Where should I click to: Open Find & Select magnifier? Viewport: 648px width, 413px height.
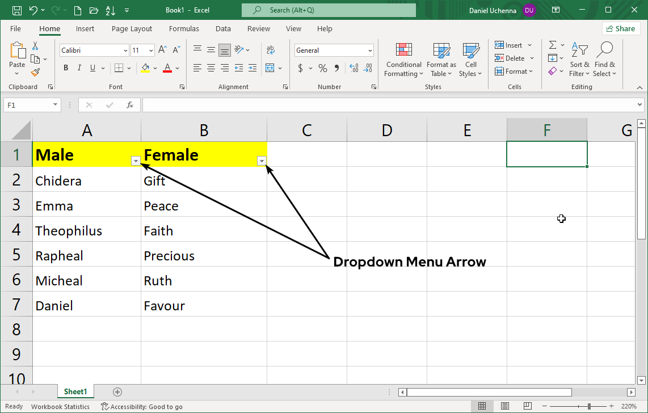pos(605,60)
